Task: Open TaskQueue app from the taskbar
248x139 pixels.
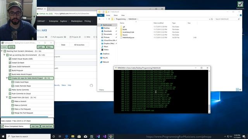Action: click(92, 136)
